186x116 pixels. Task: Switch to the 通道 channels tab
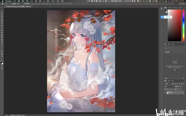click(169, 81)
